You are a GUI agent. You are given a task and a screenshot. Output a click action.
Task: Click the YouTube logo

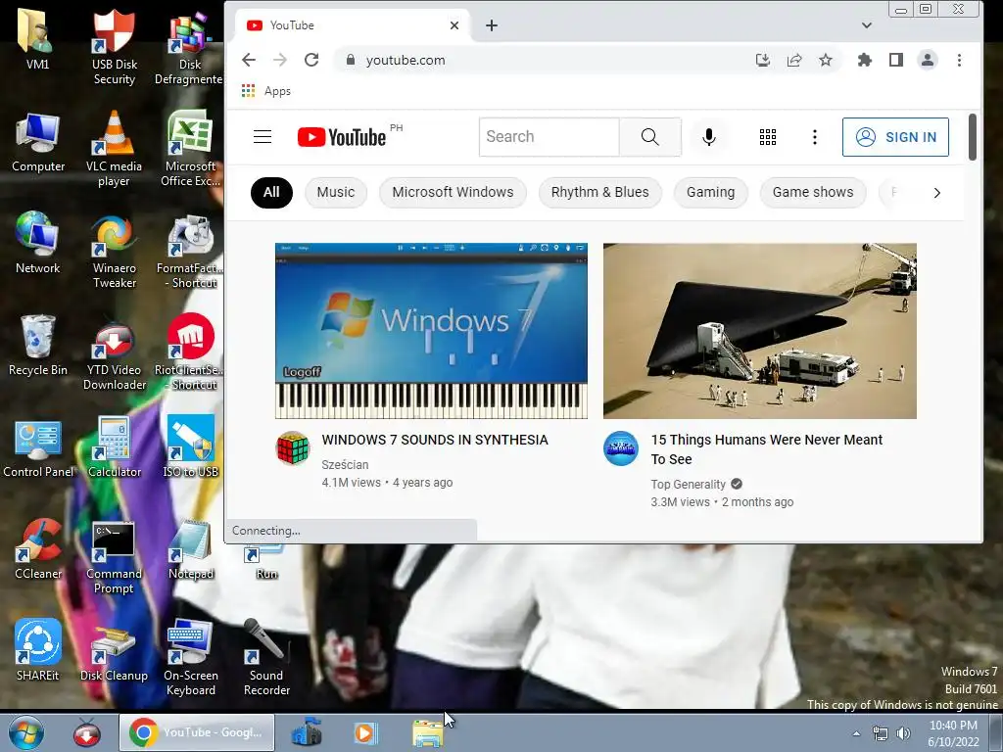click(342, 137)
